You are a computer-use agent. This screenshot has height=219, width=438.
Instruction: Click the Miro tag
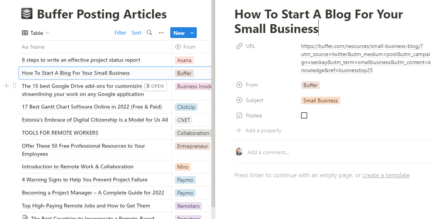(x=183, y=167)
